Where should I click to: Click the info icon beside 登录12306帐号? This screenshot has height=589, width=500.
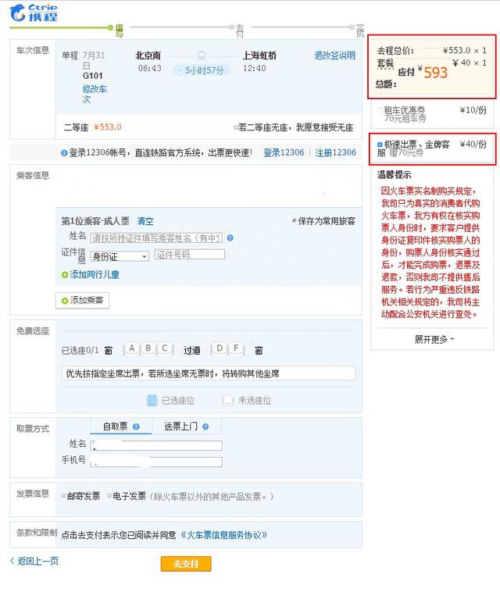pyautogui.click(x=64, y=153)
